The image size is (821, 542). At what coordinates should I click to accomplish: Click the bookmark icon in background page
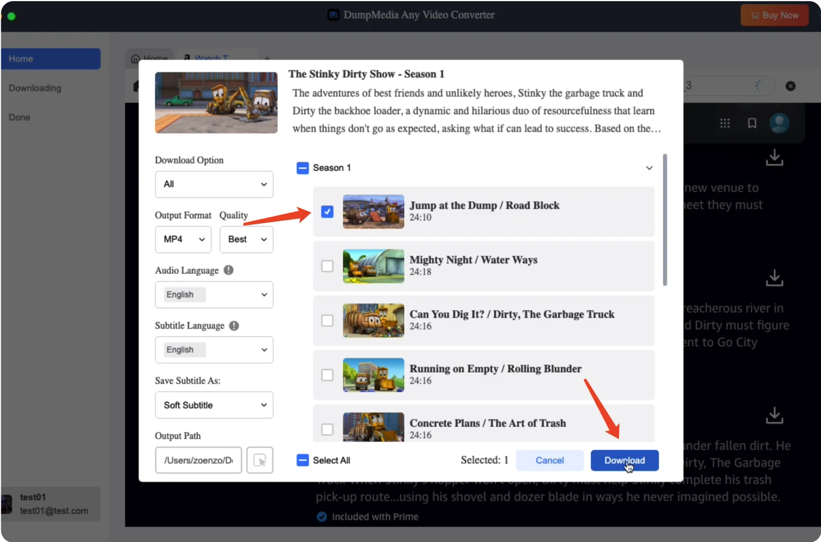click(752, 123)
